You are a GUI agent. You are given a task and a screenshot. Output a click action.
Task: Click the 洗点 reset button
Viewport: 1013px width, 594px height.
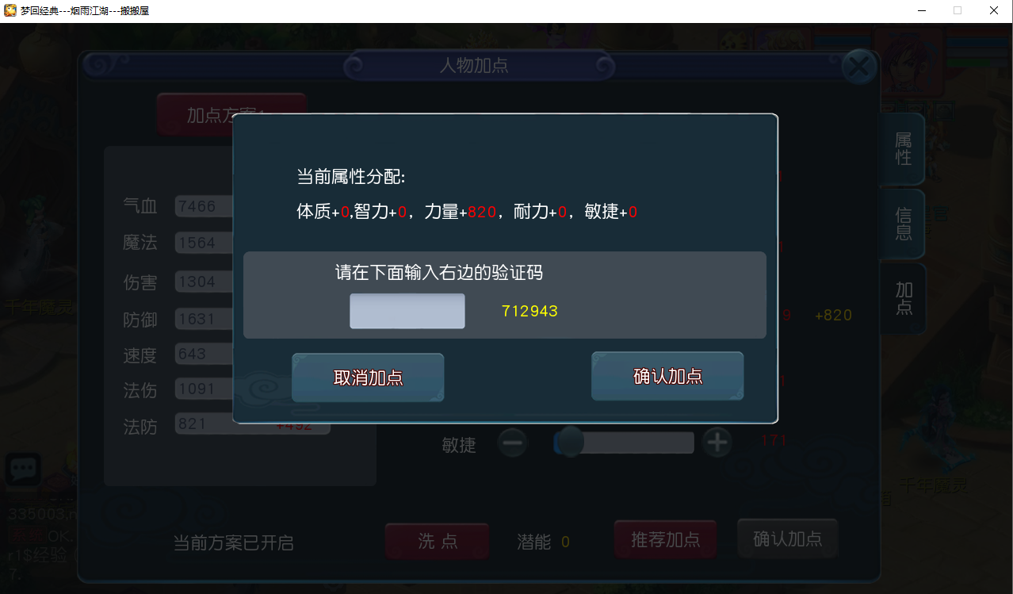(x=438, y=541)
